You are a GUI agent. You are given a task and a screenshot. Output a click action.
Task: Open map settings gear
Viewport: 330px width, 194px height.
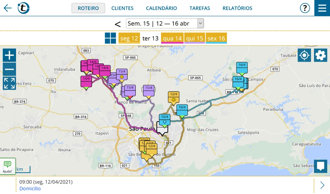click(x=320, y=55)
